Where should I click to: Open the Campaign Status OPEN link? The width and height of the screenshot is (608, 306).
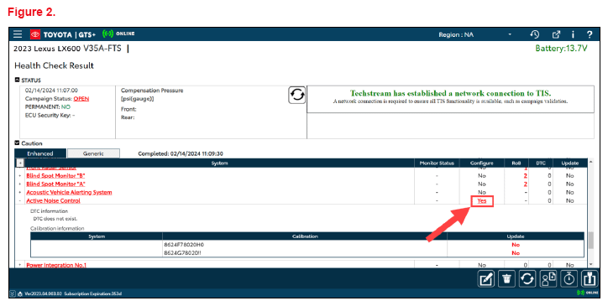coord(81,99)
